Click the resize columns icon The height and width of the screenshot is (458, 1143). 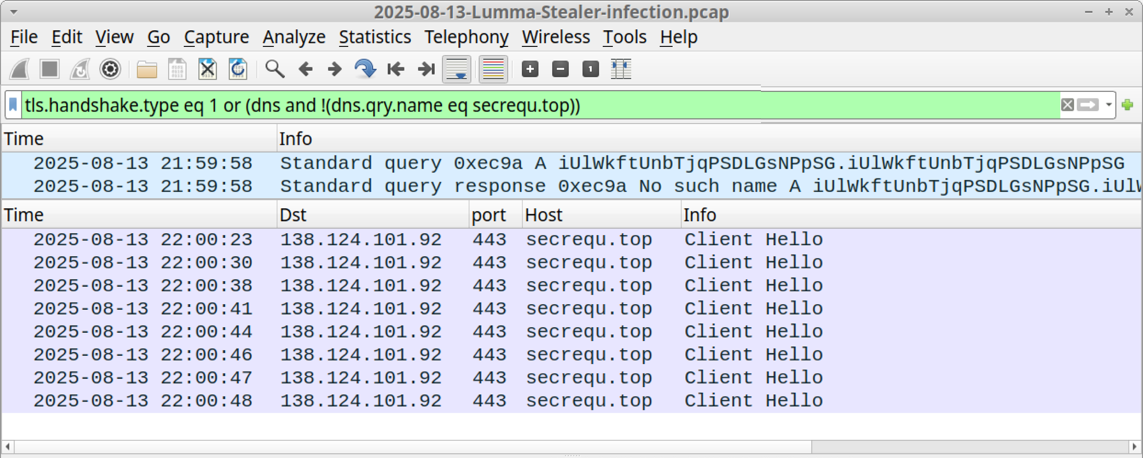[621, 69]
